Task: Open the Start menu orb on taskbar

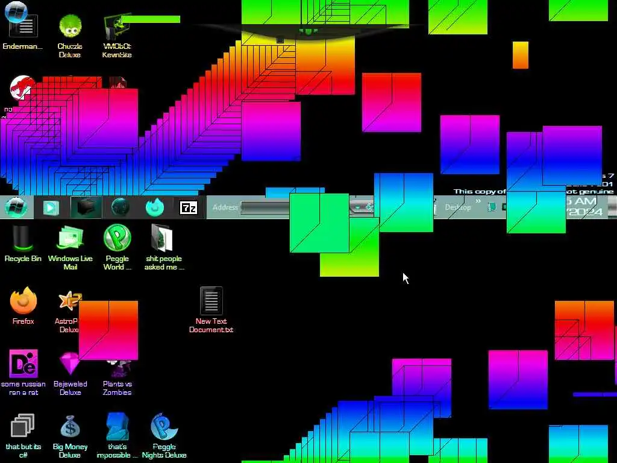Action: click(x=16, y=207)
